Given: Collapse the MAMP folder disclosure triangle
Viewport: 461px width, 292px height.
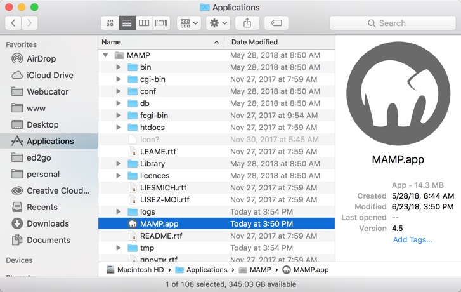Looking at the screenshot, I should (105, 55).
